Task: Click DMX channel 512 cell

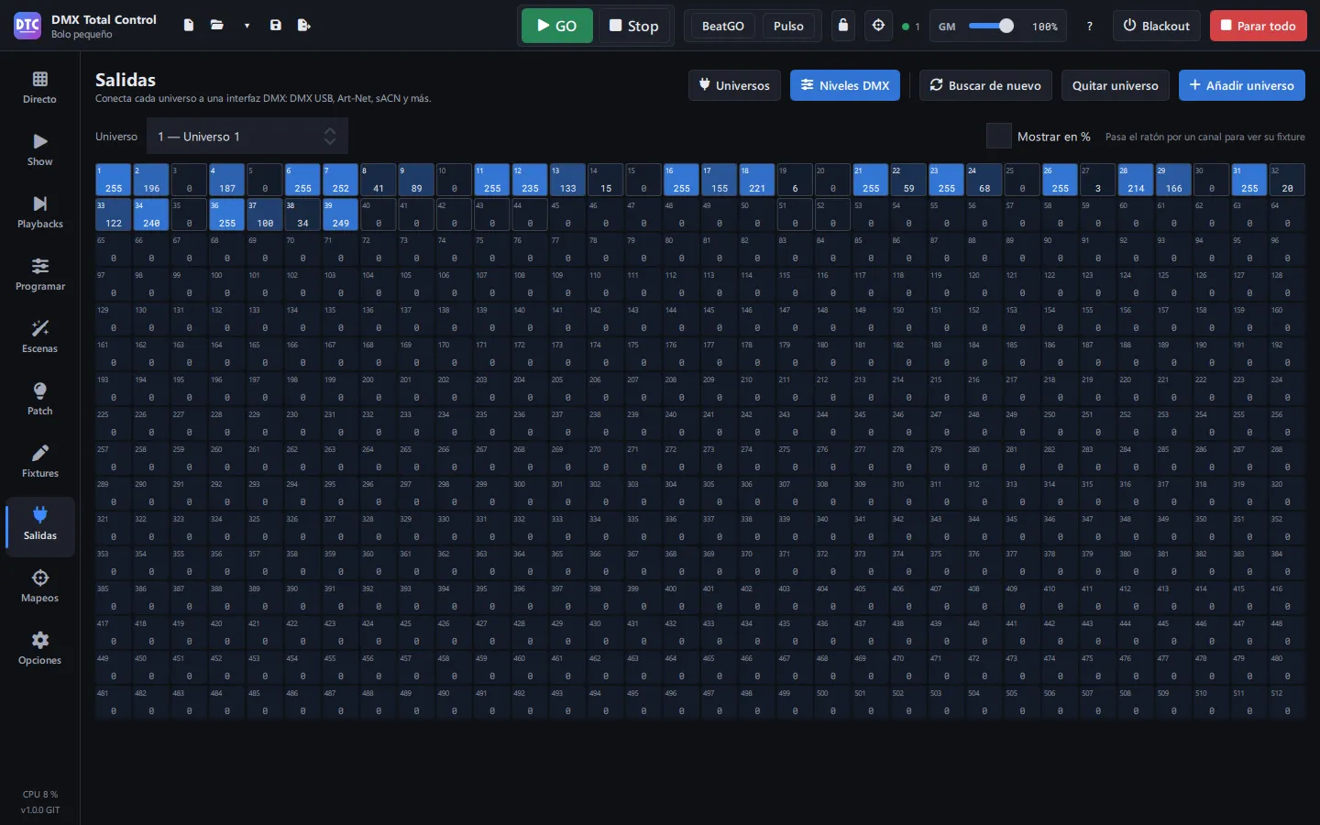Action: click(x=1287, y=702)
